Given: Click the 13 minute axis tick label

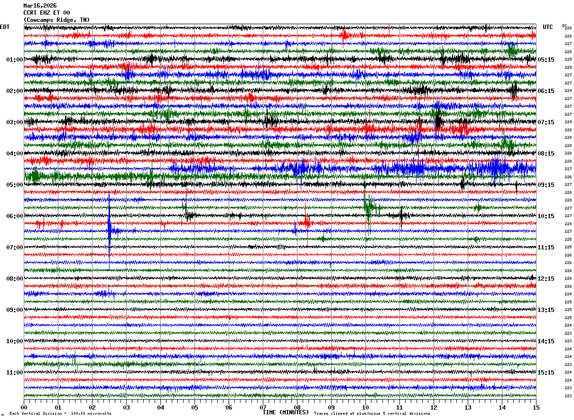Looking at the screenshot, I should pyautogui.click(x=468, y=407).
